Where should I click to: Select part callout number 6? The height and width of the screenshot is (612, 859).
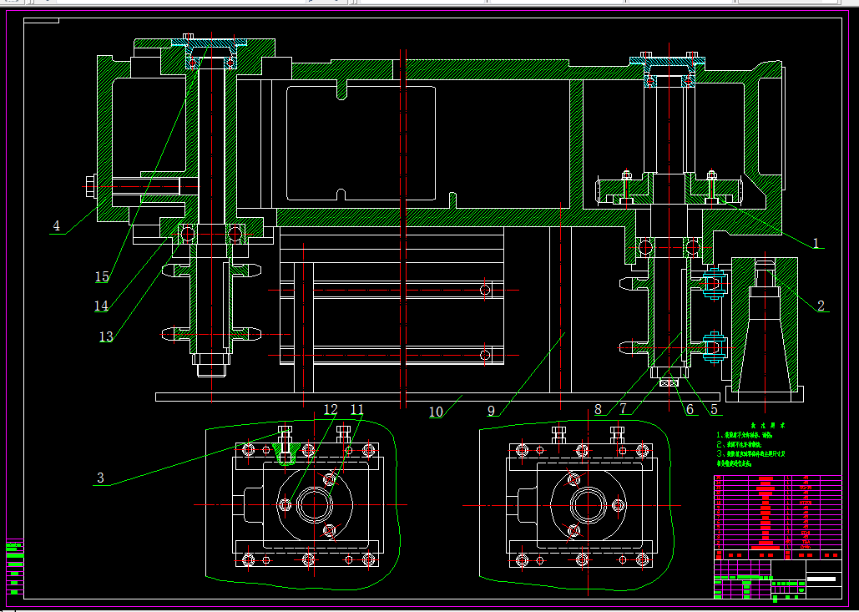tap(690, 409)
